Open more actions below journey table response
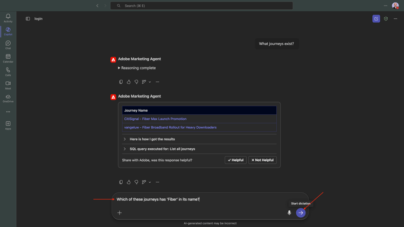 (x=157, y=182)
